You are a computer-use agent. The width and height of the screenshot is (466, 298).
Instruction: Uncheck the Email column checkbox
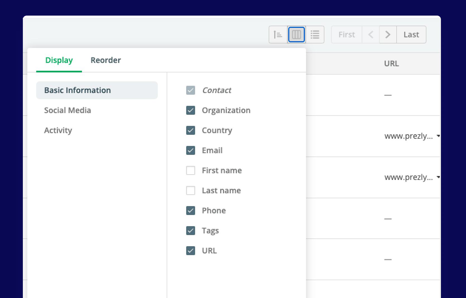click(x=191, y=150)
